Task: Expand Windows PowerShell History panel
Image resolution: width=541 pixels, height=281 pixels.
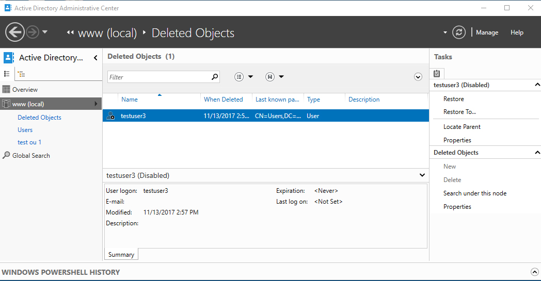Action: tap(534, 272)
